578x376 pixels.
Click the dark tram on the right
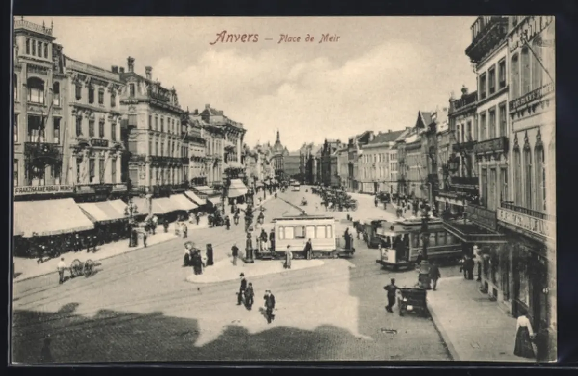[x=418, y=240]
